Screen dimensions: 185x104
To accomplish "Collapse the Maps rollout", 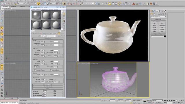I will [48, 89].
